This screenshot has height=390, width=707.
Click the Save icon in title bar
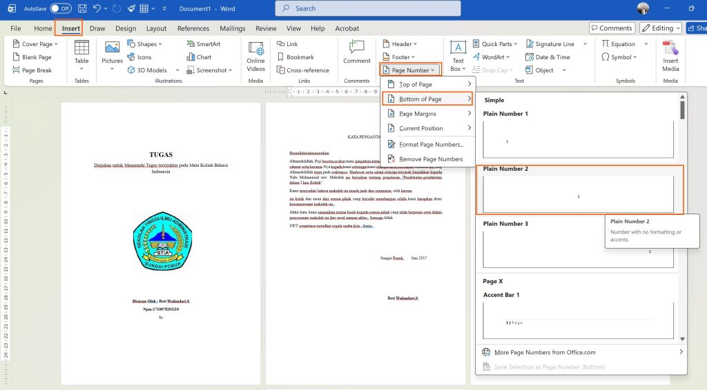tap(82, 9)
